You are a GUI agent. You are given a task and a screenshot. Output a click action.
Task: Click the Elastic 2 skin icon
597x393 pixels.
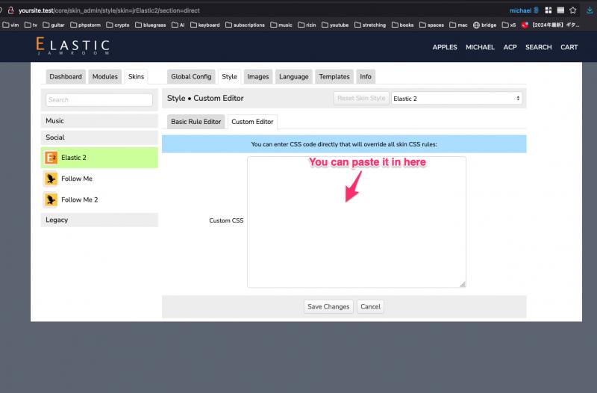click(x=51, y=158)
